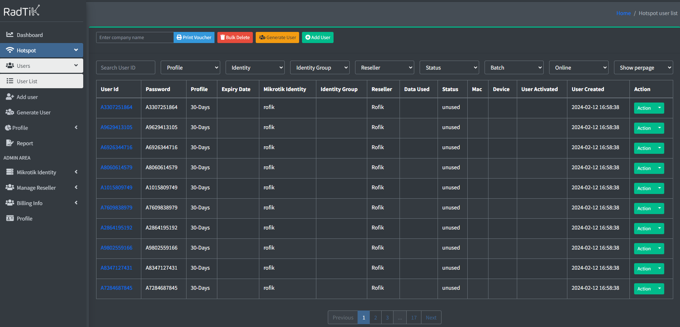Image resolution: width=680 pixels, height=327 pixels.
Task: Click the Users group icon
Action: click(10, 66)
